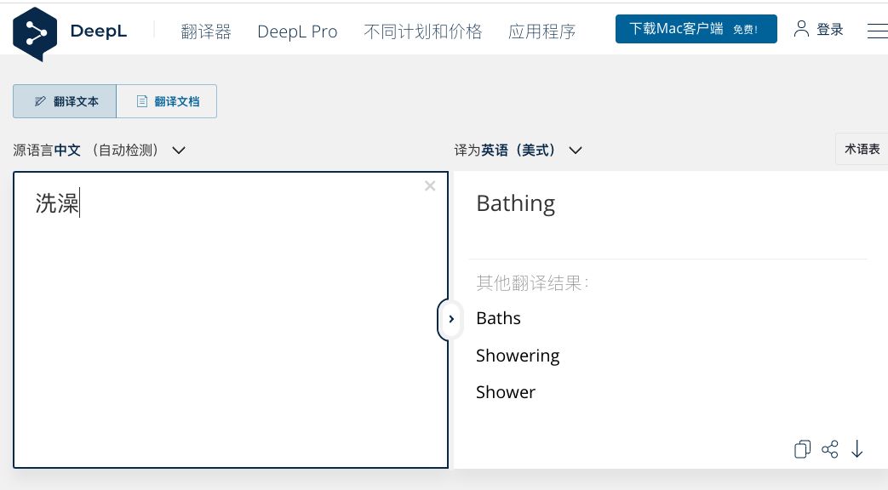Choose the alternative translation "Baths"

(498, 318)
